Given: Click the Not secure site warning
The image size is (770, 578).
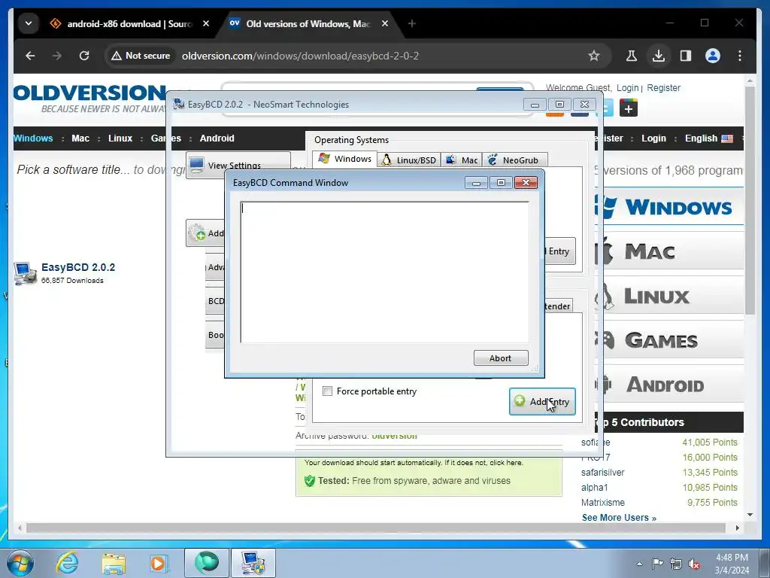Looking at the screenshot, I should pos(141,56).
